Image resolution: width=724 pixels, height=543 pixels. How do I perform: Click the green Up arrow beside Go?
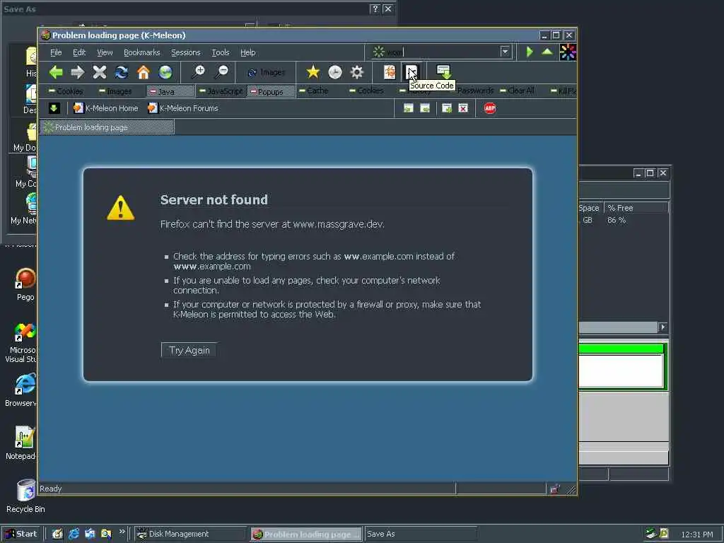547,52
